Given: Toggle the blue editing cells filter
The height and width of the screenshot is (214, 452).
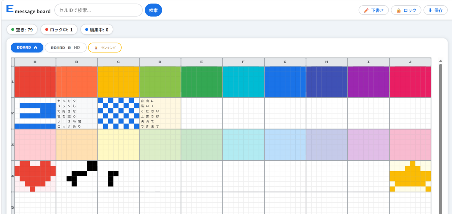Looking at the screenshot, I should (x=97, y=30).
